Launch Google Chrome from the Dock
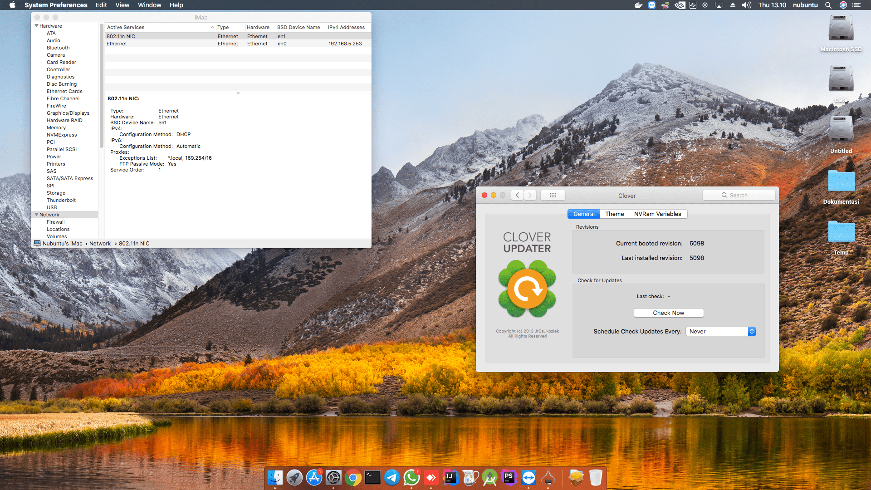Screen dimensions: 871x490 [x=353, y=477]
